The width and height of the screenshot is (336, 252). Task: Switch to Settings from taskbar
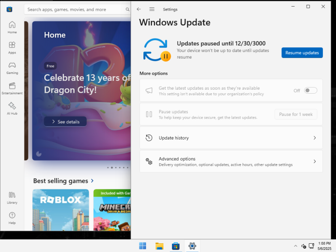click(192, 246)
